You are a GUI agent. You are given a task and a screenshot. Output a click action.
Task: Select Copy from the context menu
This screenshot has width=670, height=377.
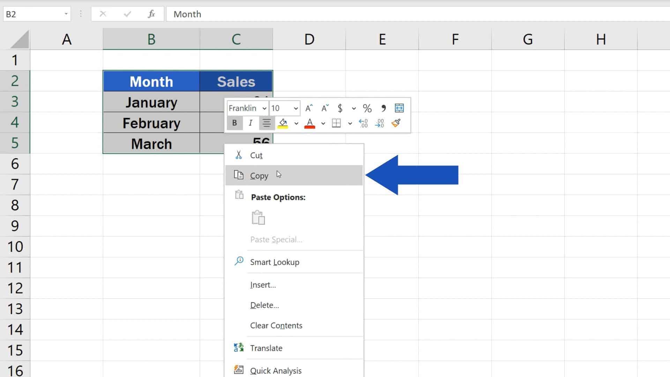(259, 175)
